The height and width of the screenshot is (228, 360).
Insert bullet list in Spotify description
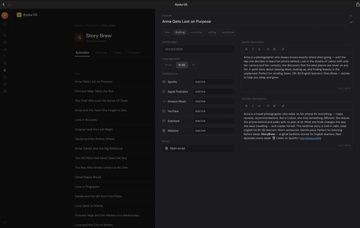point(268,49)
